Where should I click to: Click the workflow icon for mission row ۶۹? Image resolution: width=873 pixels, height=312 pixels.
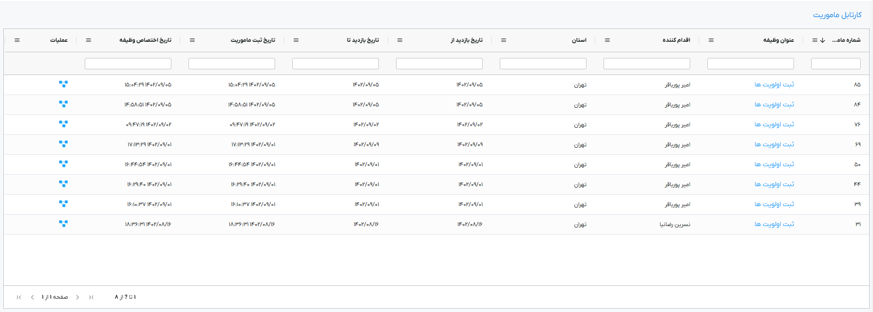click(x=63, y=144)
